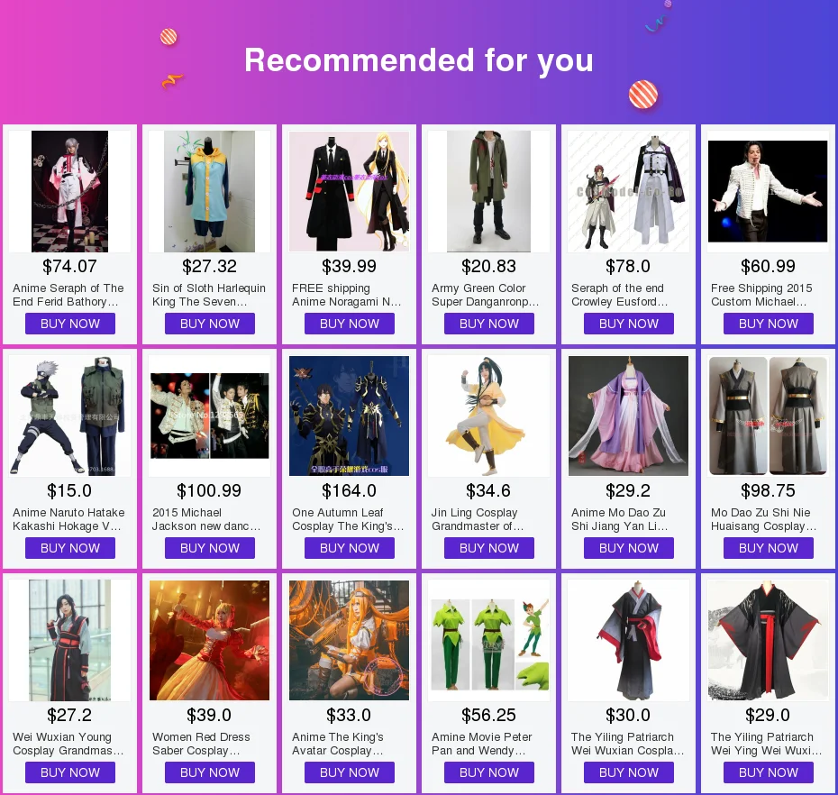This screenshot has width=838, height=795.
Task: Select the $30.0 price on Yiling Patriarch item
Action: pos(628,716)
